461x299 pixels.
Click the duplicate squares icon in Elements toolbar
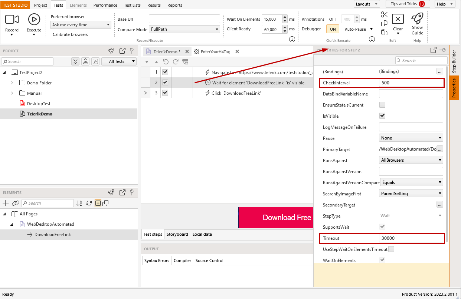pyautogui.click(x=105, y=203)
